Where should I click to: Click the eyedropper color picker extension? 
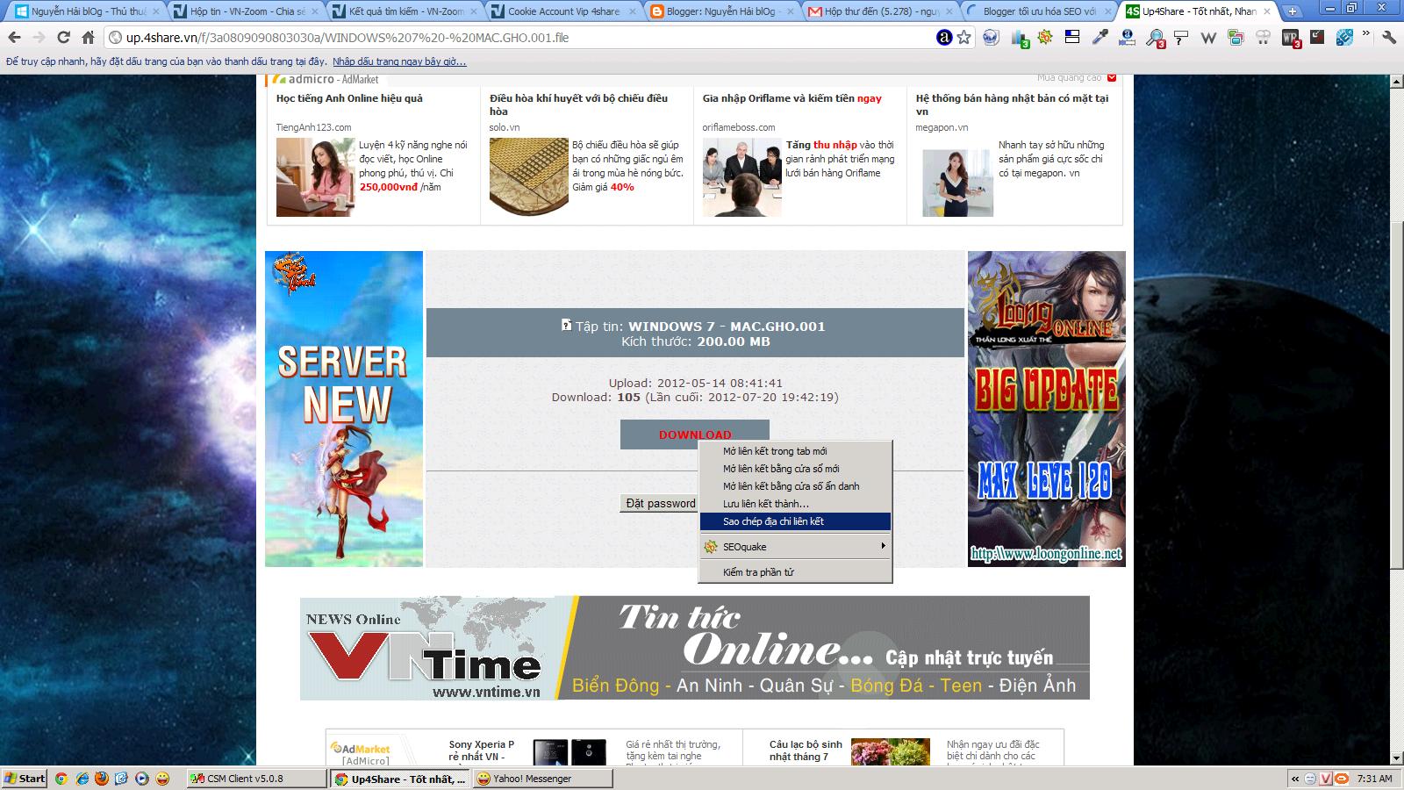[1100, 38]
